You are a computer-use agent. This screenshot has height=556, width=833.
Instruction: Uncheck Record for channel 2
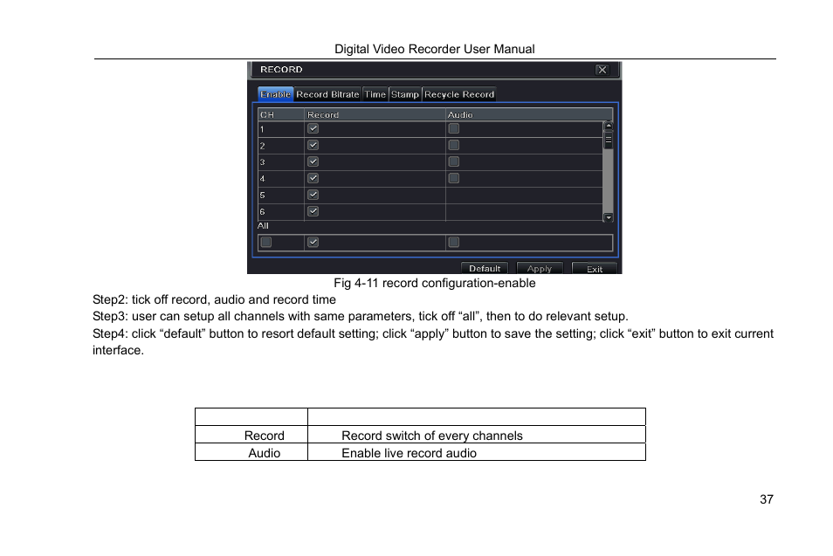[x=313, y=145]
